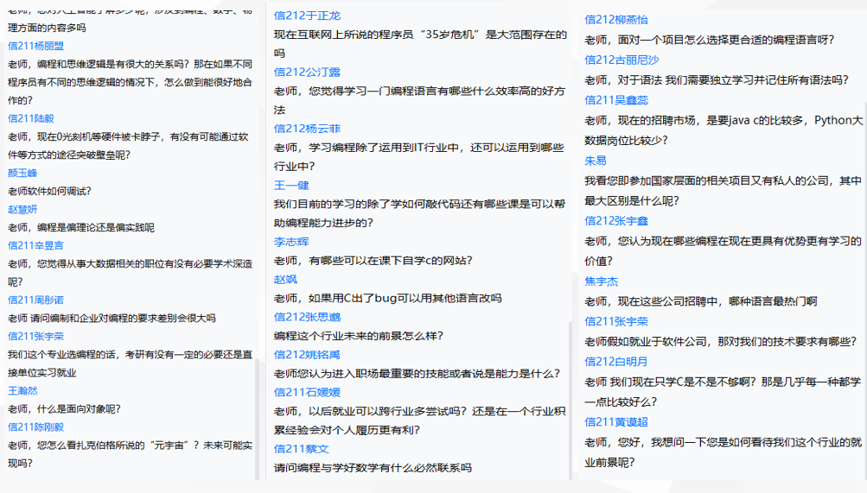Select sender 信211陈刚毅
867x493 pixels.
35,427
